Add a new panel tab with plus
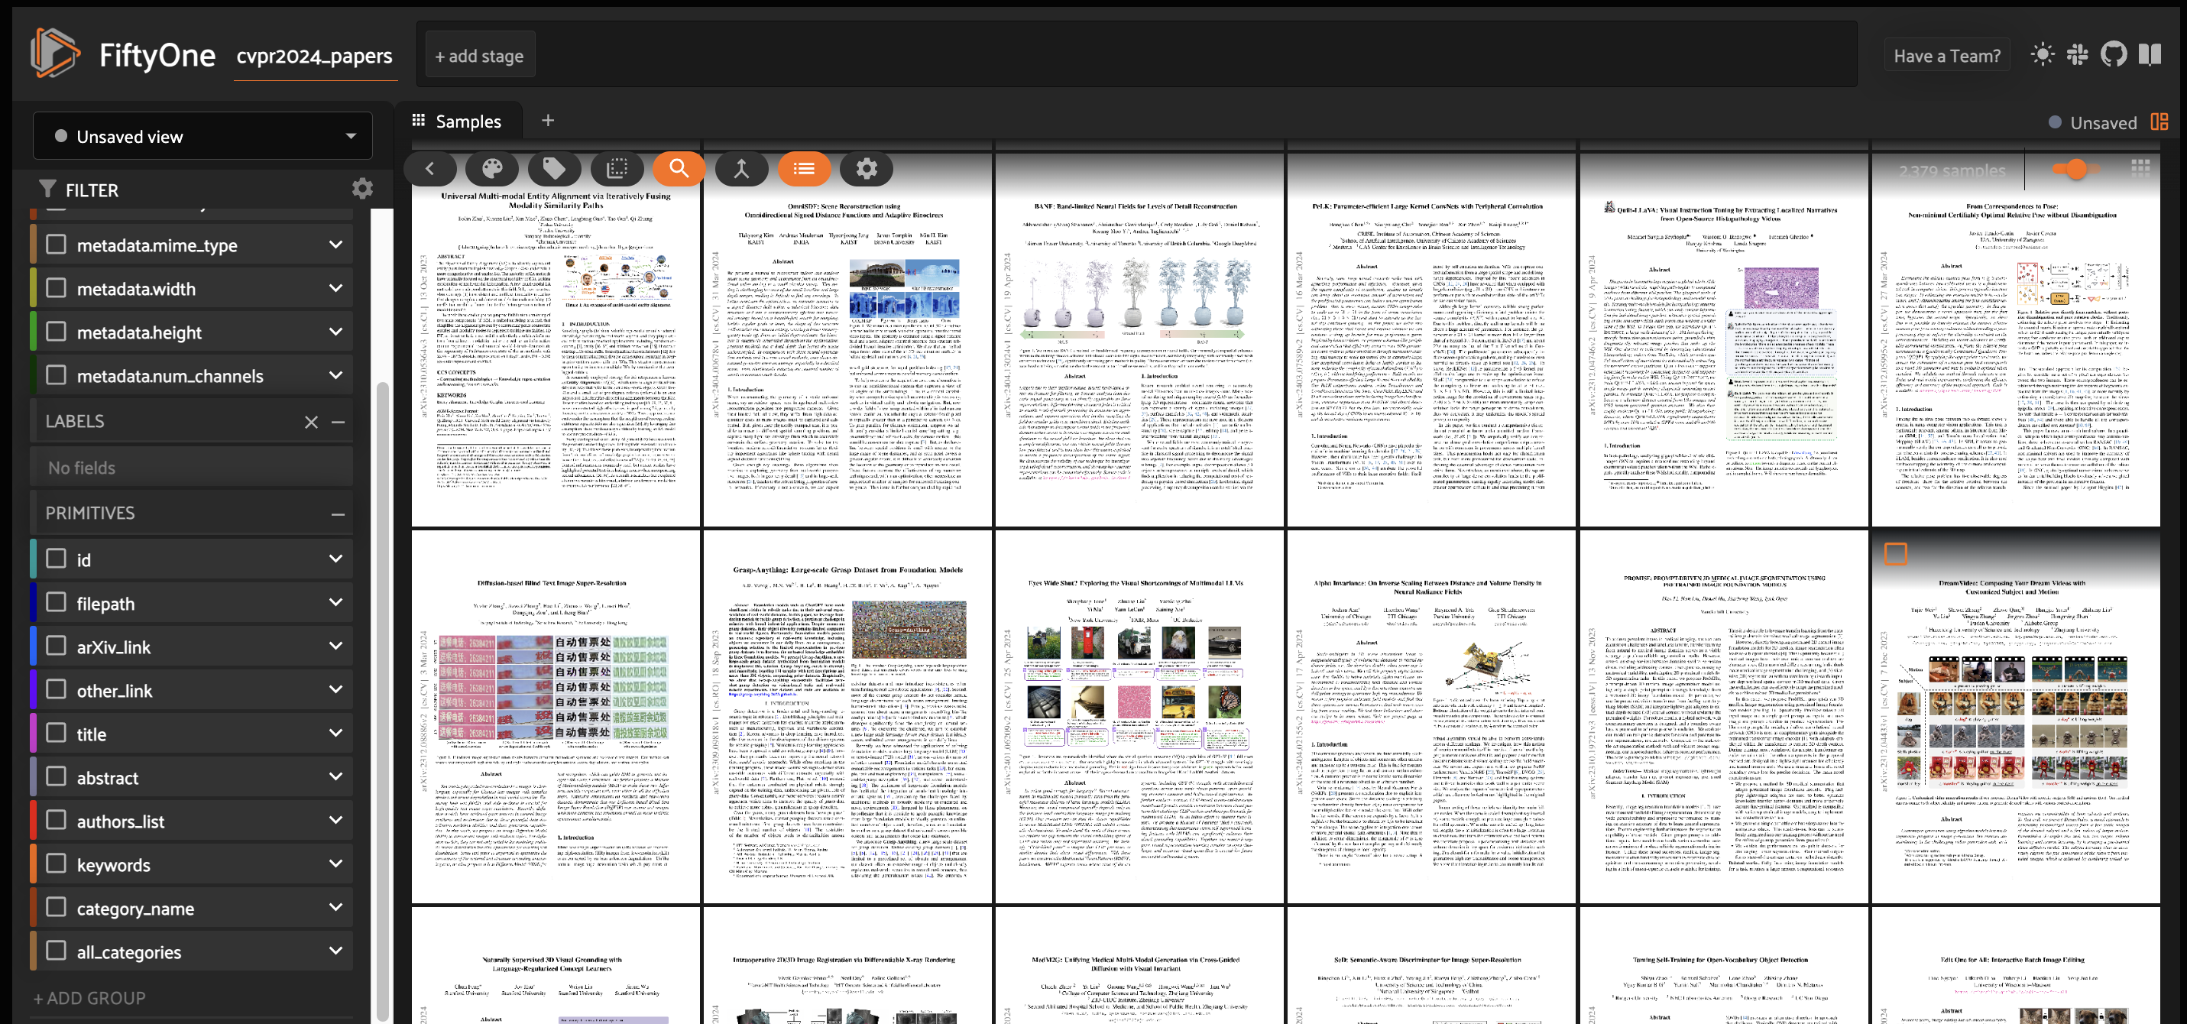This screenshot has width=2187, height=1024. click(x=548, y=121)
